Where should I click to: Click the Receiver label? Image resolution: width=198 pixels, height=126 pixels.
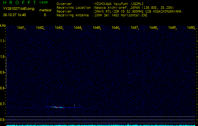click(64, 12)
